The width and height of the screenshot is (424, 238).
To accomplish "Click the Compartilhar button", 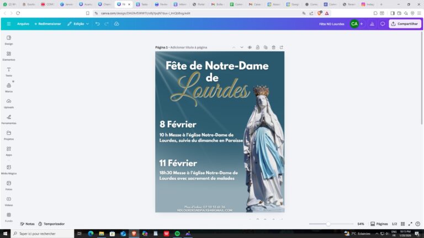I will point(405,24).
